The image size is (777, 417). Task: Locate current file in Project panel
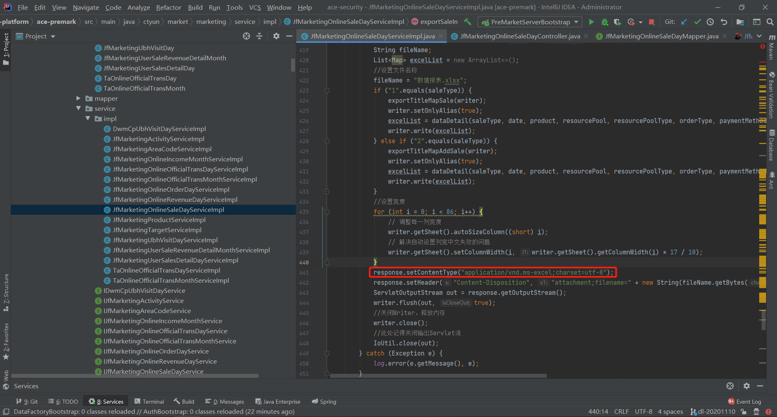tap(246, 36)
